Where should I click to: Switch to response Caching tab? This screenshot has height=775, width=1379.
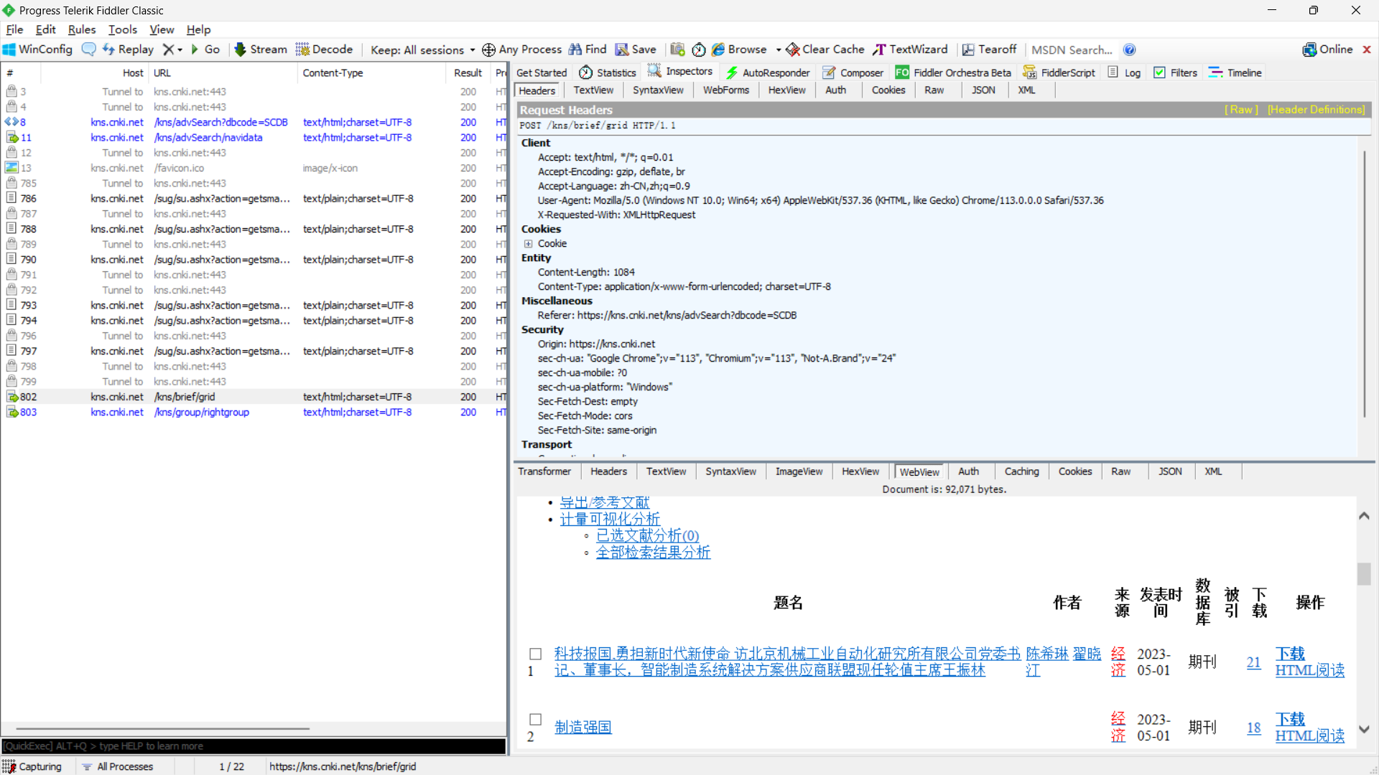[x=1021, y=471]
